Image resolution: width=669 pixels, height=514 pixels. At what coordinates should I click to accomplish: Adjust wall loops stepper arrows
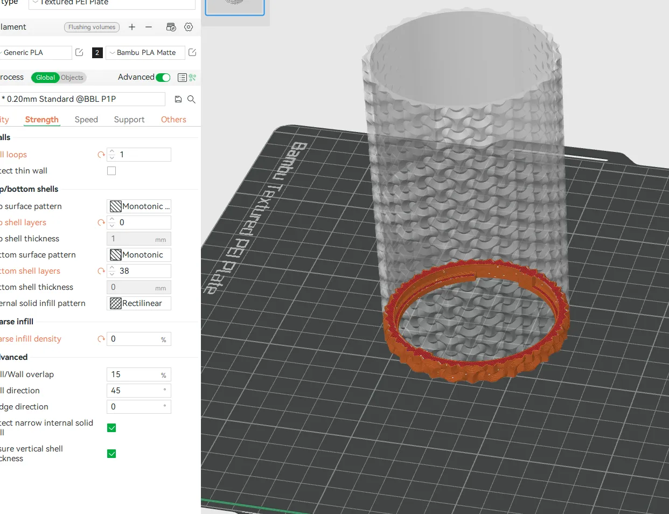click(111, 155)
